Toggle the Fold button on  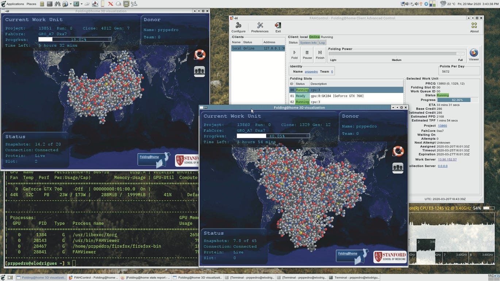295,54
